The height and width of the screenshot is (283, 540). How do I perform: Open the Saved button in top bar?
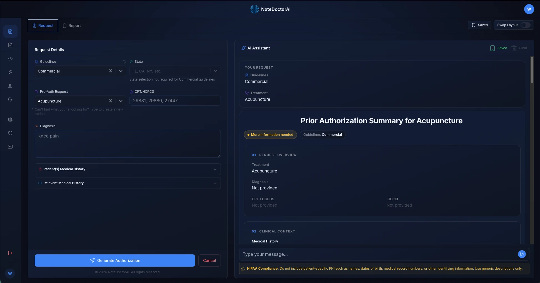pyautogui.click(x=479, y=25)
